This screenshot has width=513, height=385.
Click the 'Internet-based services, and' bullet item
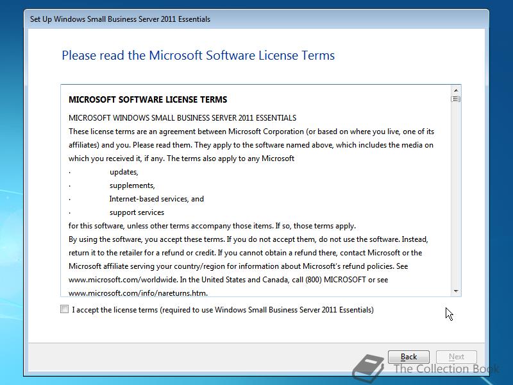[x=156, y=199]
